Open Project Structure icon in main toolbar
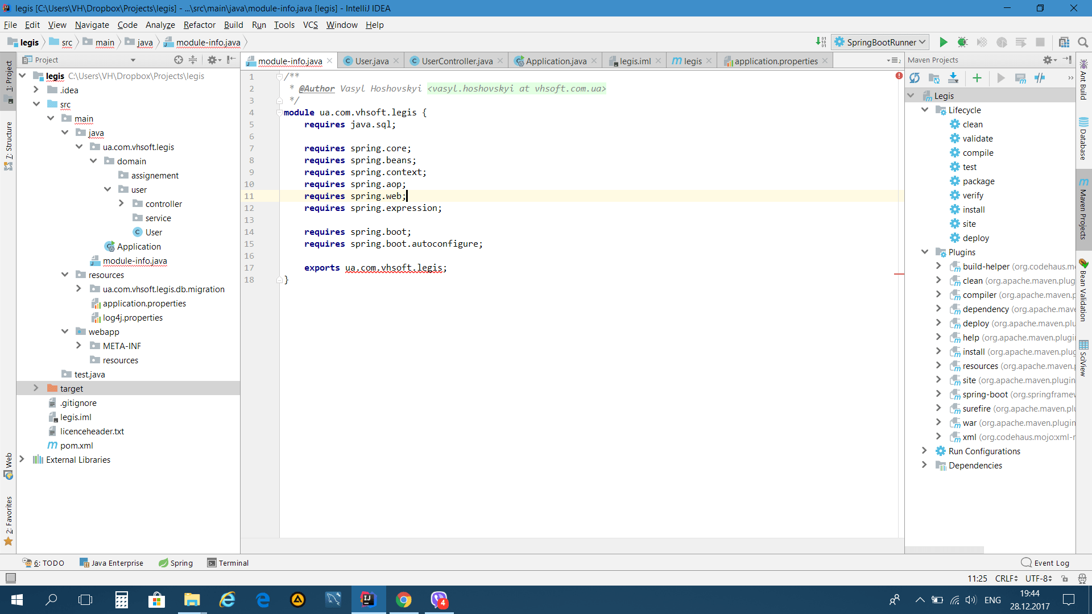The image size is (1092, 614). (1064, 42)
